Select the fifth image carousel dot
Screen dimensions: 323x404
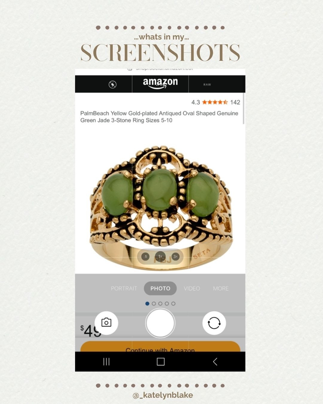click(x=173, y=303)
